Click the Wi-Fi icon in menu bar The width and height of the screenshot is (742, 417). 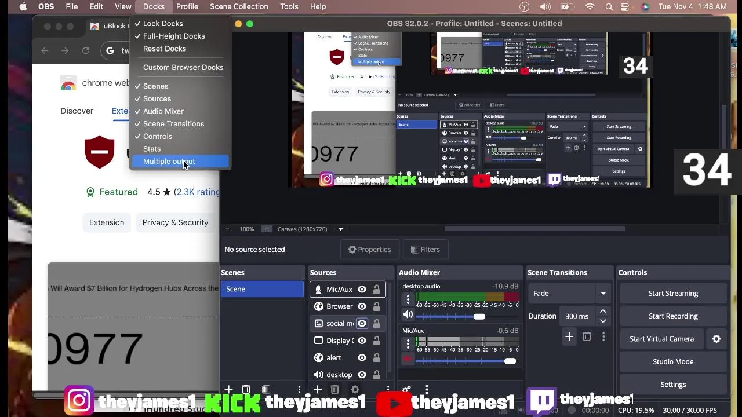coord(590,6)
